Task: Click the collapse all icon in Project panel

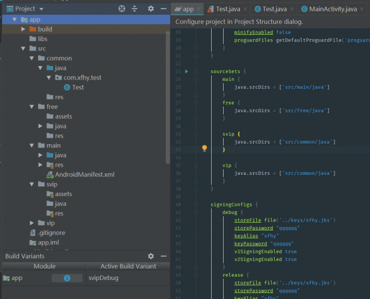Action: [135, 9]
